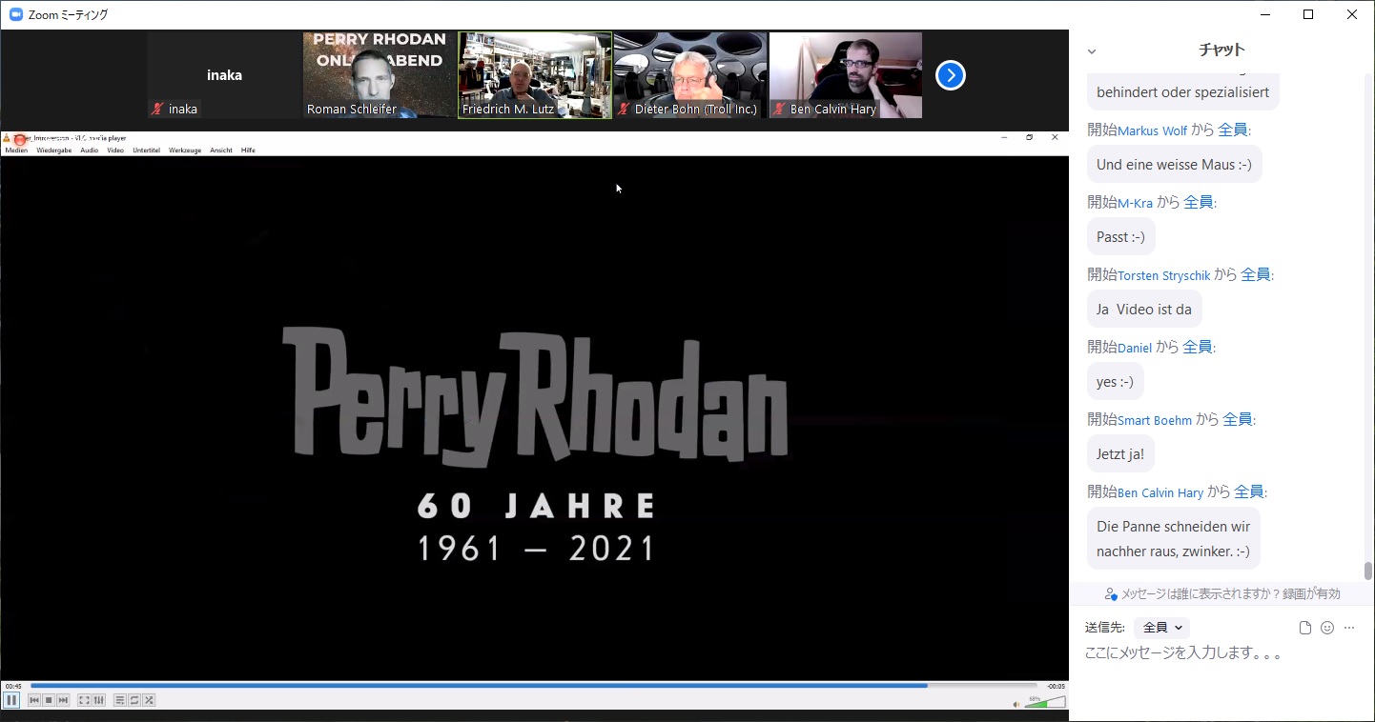
Task: Skip to next track in VLC
Action: pyautogui.click(x=63, y=700)
